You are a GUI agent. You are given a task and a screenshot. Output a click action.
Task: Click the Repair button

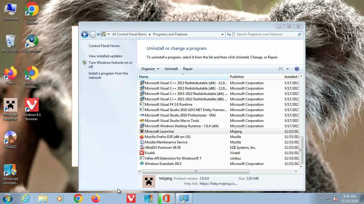(x=188, y=69)
